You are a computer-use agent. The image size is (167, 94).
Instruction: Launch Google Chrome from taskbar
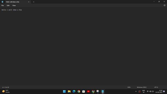(79, 91)
